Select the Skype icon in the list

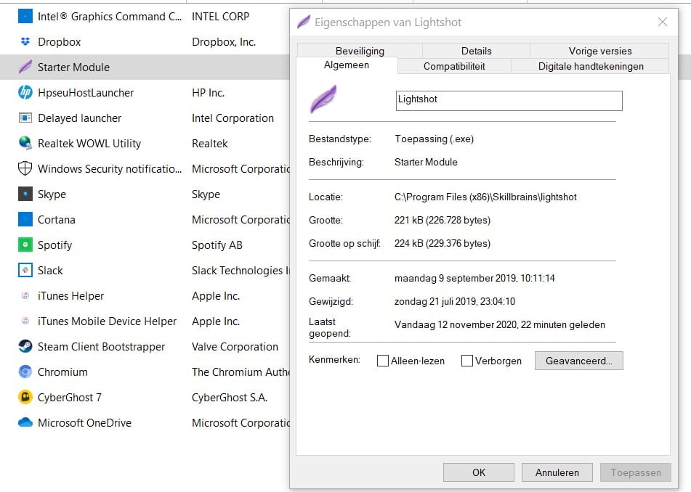[25, 194]
